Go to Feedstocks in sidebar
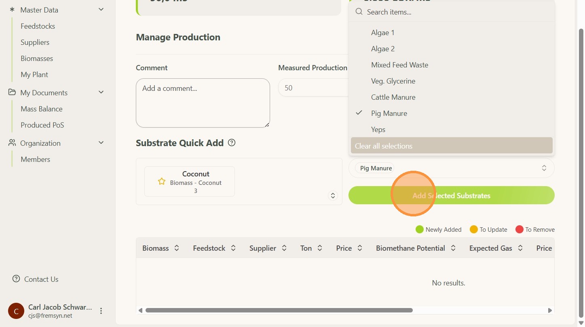This screenshot has width=585, height=327. (38, 26)
